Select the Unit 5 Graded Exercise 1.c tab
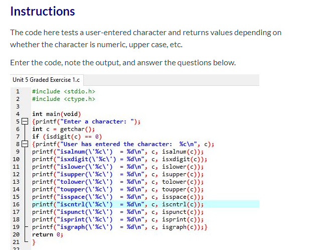The image size is (330, 250). pyautogui.click(x=47, y=80)
